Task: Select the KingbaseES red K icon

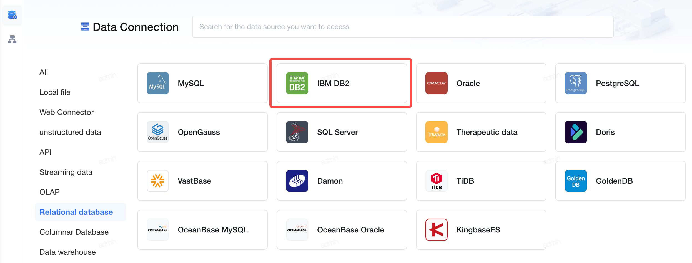Action: click(x=437, y=230)
